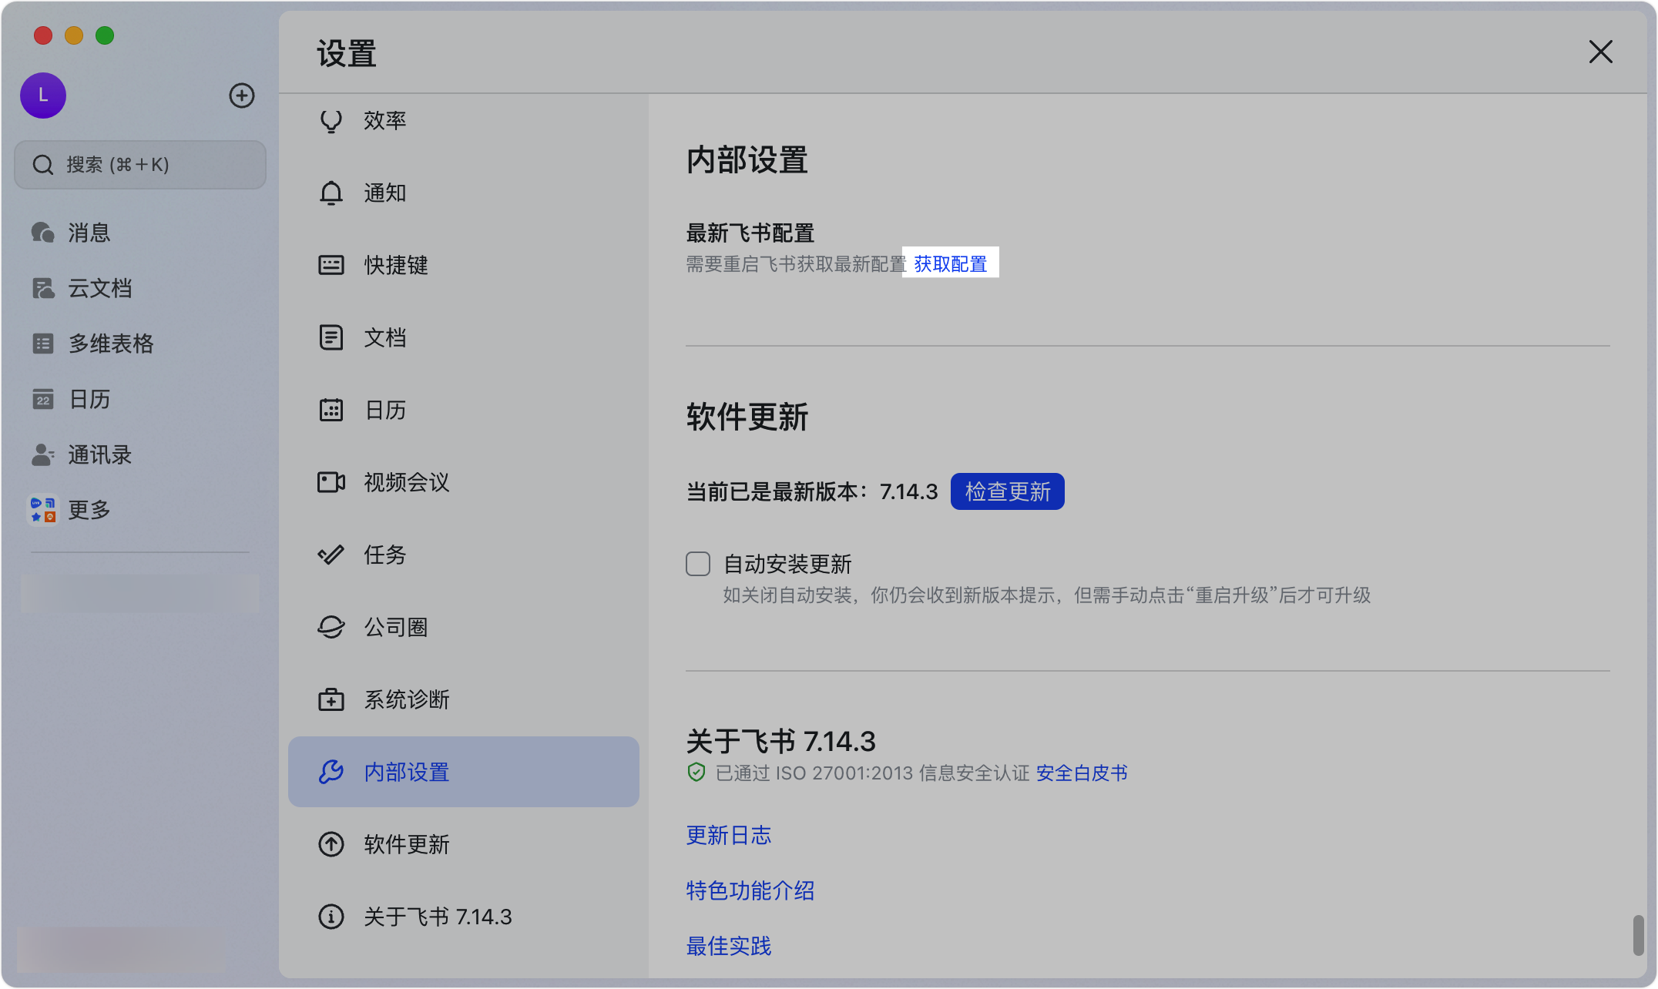Select the 系统诊断 settings category
Screen dimensions: 1658x989
(x=464, y=699)
